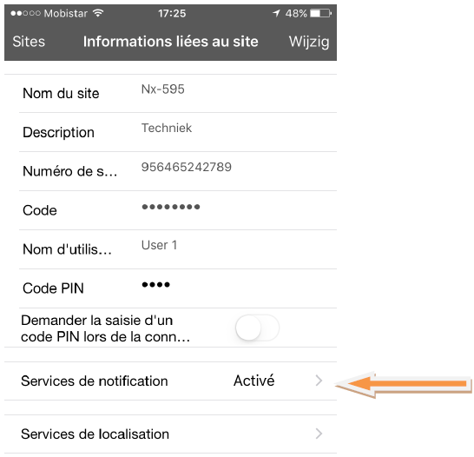The image size is (474, 457).
Task: Open Services de localisation chevron
Action: pos(319,434)
